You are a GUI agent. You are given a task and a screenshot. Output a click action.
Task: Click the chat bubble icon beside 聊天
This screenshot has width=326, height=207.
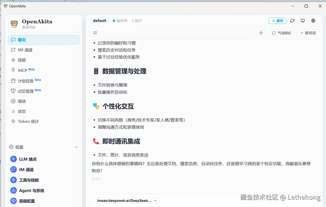coord(13,40)
